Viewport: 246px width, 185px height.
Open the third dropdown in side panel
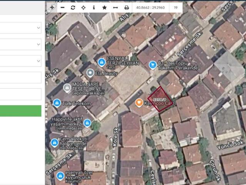pyautogui.click(x=20, y=61)
